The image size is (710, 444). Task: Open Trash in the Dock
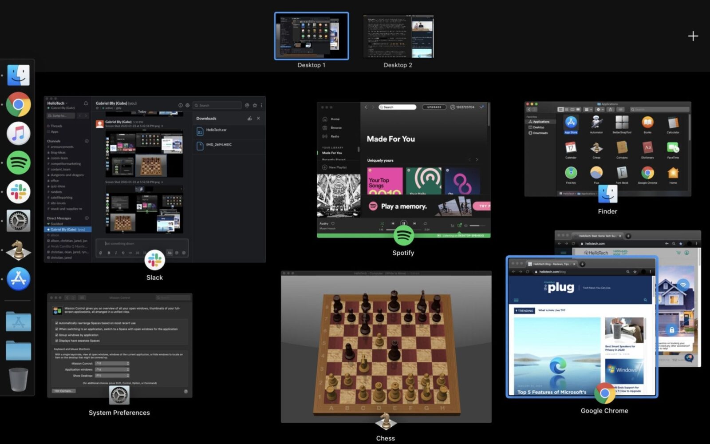click(18, 380)
